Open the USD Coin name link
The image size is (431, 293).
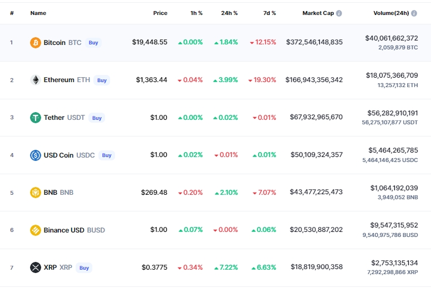[58, 155]
